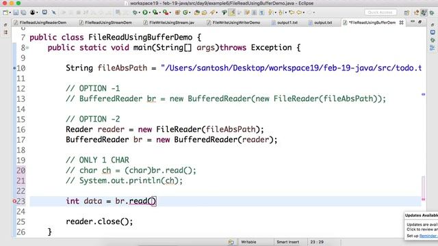Click the error marker on line 23

pyautogui.click(x=14, y=201)
